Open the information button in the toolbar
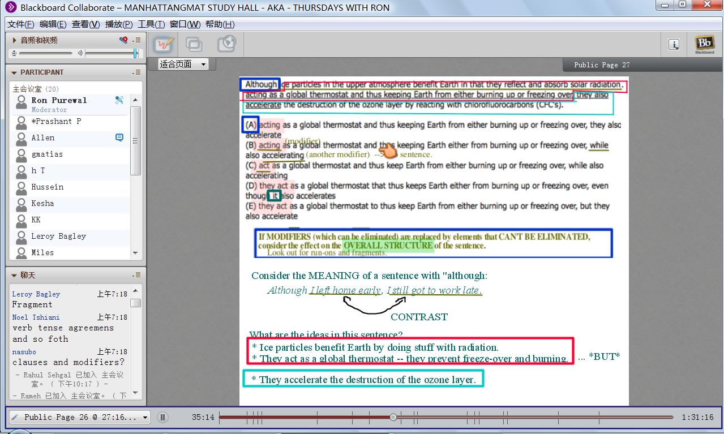The height and width of the screenshot is (434, 724). point(674,45)
